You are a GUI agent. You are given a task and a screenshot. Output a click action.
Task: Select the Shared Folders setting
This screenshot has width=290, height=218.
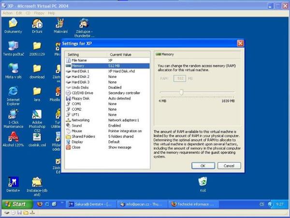[107, 136]
